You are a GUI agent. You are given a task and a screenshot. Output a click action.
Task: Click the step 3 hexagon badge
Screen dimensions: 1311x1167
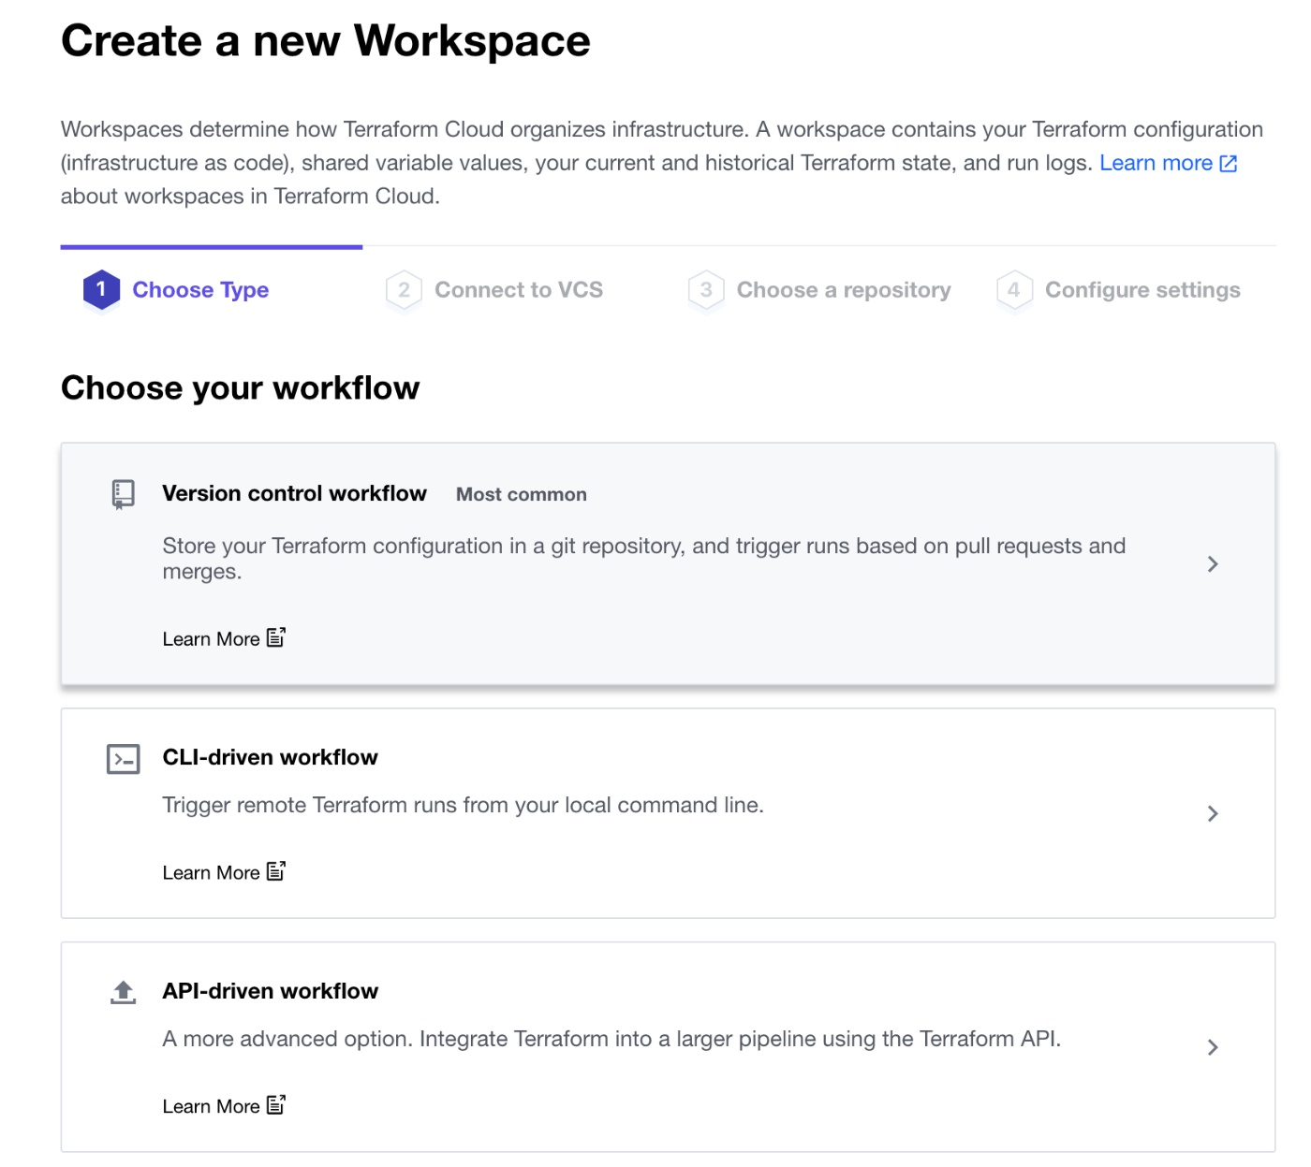706,290
